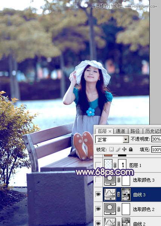The height and width of the screenshot is (226, 161).
Task: Show the hidden 选取颜色 3 layer
Action: pos(98,180)
